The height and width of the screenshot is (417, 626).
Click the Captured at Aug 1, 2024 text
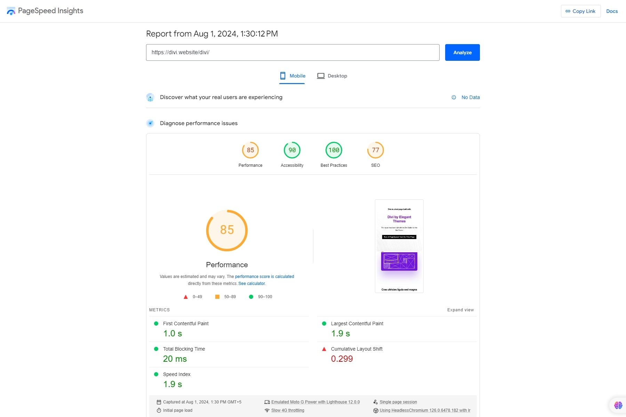point(202,402)
